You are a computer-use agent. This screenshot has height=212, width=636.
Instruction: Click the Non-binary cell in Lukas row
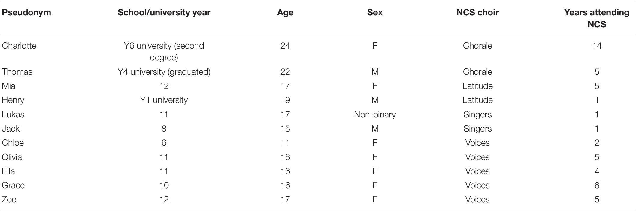pos(375,114)
